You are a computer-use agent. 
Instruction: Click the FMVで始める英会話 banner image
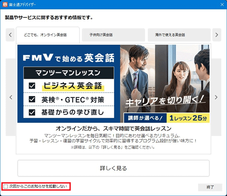pos(113,84)
